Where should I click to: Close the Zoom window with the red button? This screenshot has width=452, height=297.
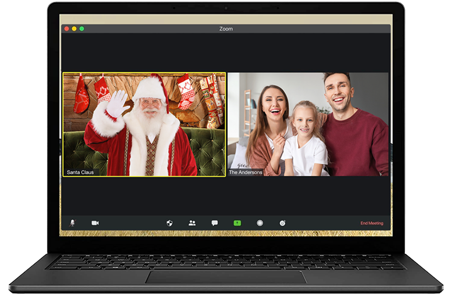coord(67,29)
